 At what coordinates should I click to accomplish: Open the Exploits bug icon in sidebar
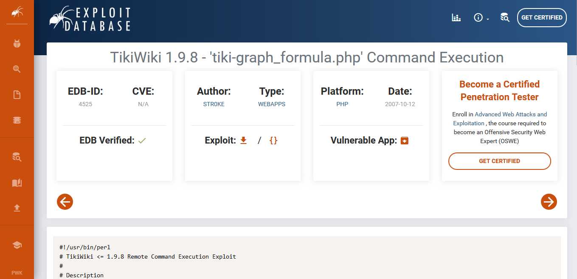coord(17,43)
